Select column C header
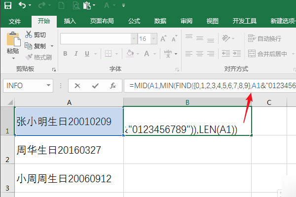The image size is (296, 197). [x=269, y=102]
